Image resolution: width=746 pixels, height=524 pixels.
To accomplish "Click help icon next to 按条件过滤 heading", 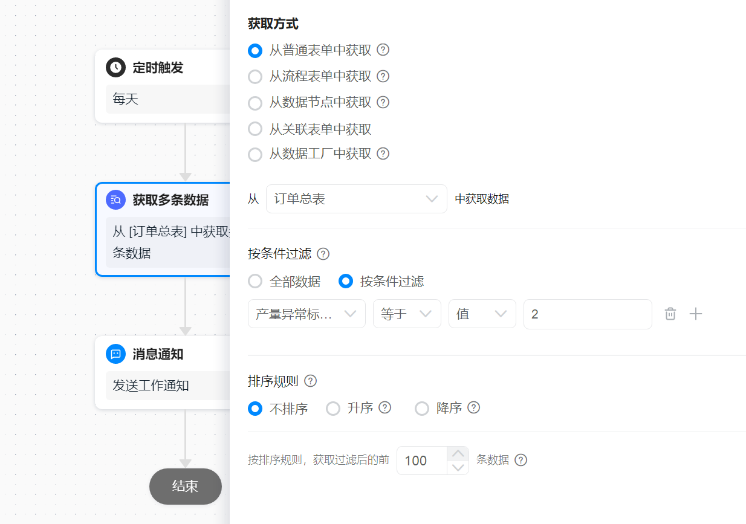I will 323,254.
